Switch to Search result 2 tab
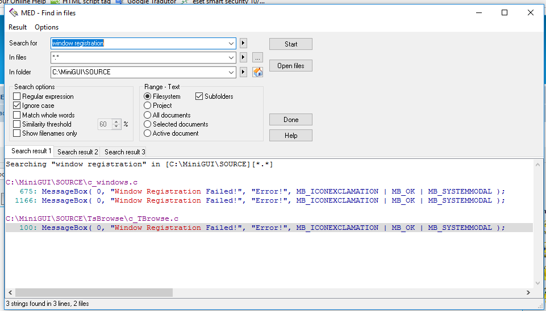Viewport: 546px width, 311px height. 78,152
